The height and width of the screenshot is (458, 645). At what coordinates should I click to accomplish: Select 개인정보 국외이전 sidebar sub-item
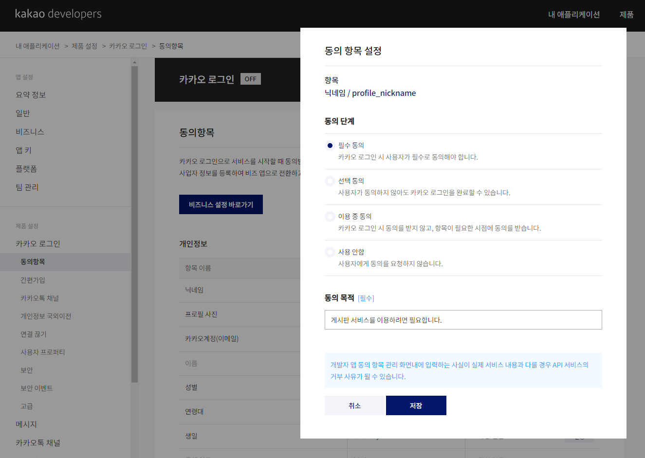point(46,316)
